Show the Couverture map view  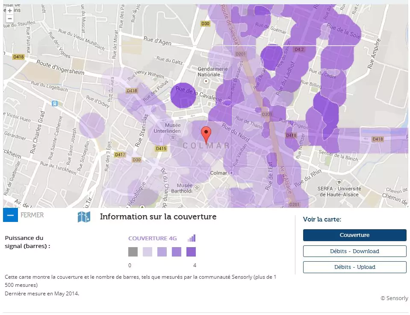click(x=354, y=235)
